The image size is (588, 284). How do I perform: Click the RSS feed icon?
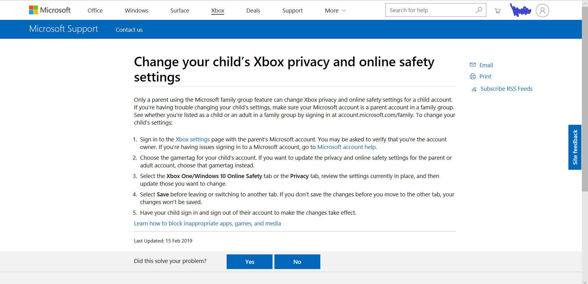coord(474,89)
